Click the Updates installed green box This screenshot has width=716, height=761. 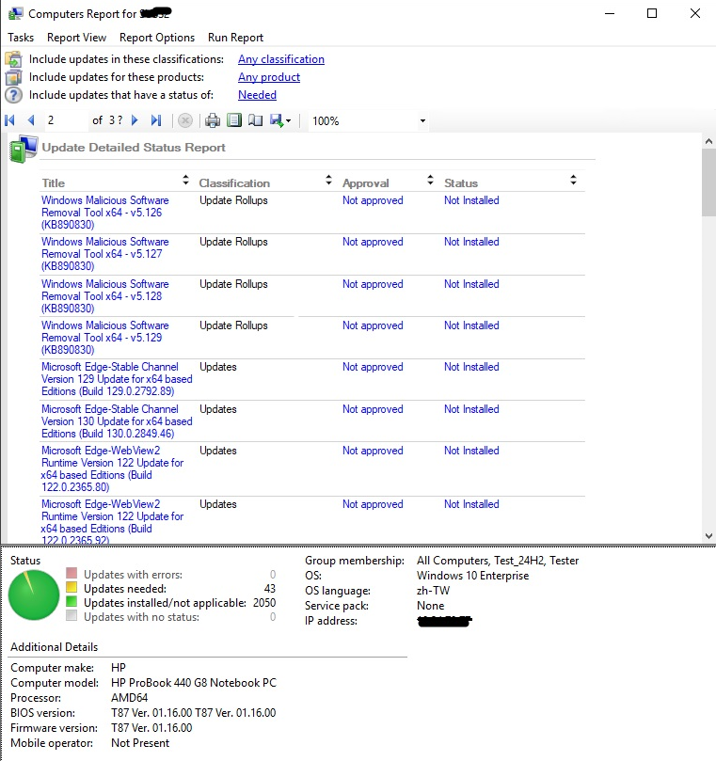pos(72,601)
